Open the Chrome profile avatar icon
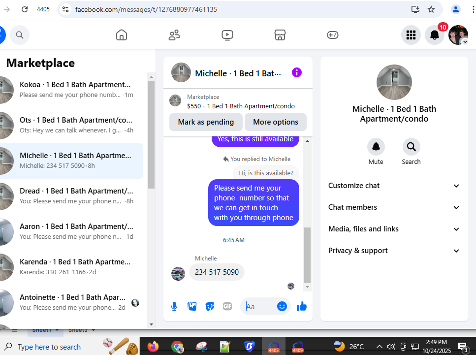This screenshot has height=355, width=476. click(x=456, y=9)
